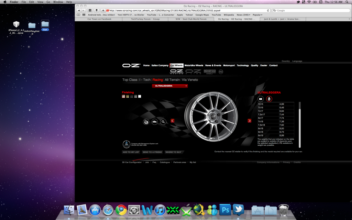Click the add bookmark plus button

(103, 10)
